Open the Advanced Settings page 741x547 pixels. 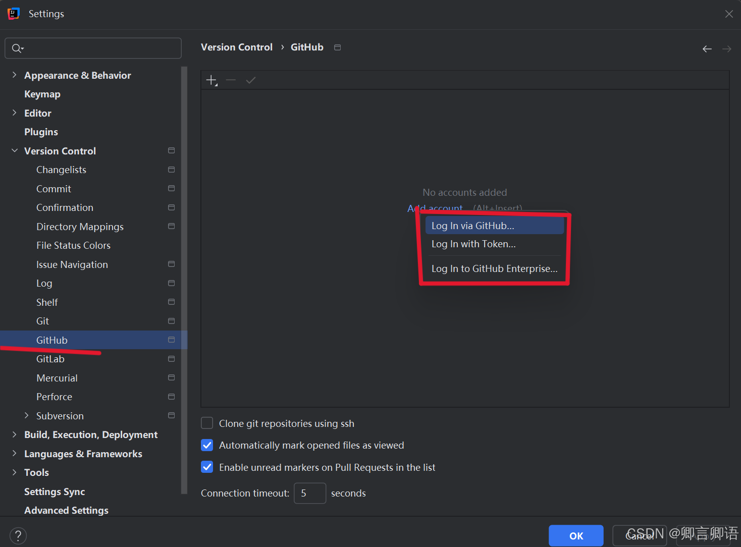click(x=66, y=510)
